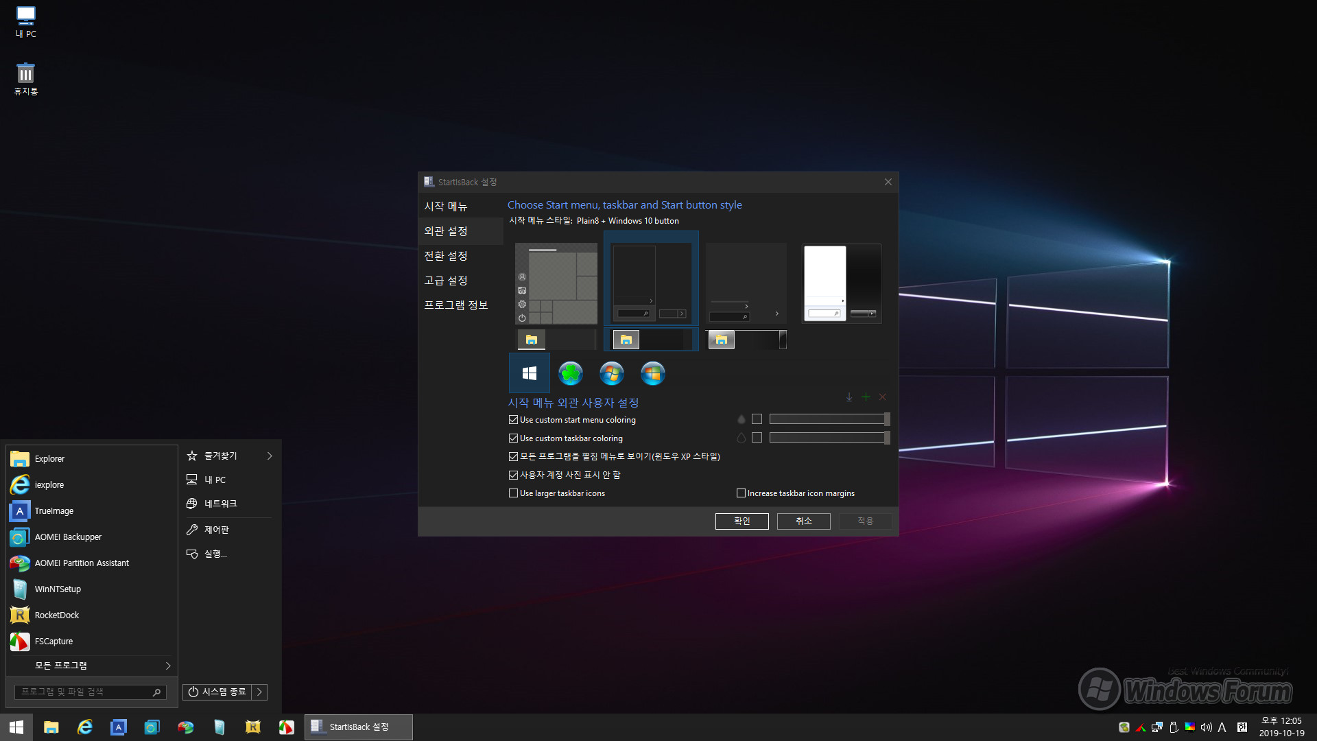Click the 적용 button
Image resolution: width=1317 pixels, height=741 pixels.
865,521
